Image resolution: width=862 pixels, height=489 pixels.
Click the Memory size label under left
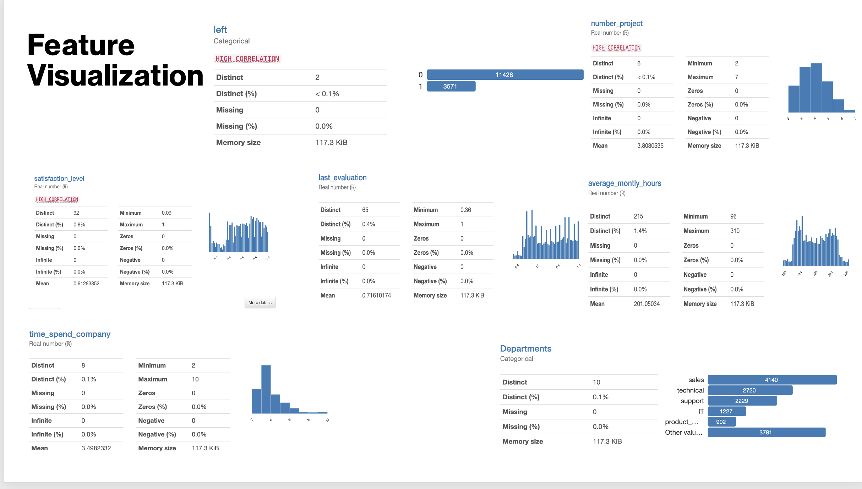click(x=238, y=142)
